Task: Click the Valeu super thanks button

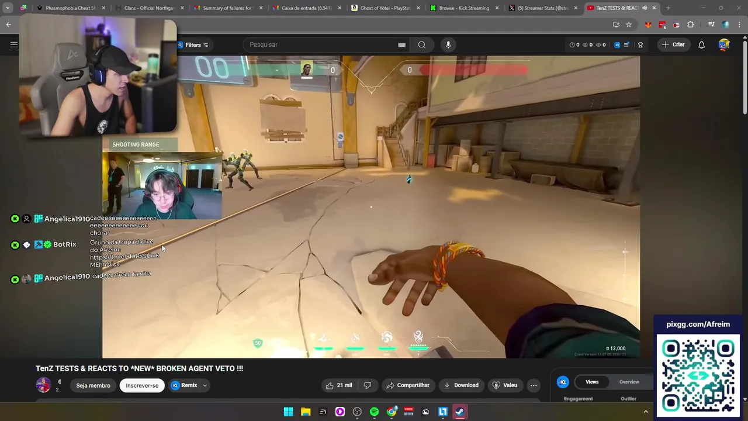Action: (505, 385)
